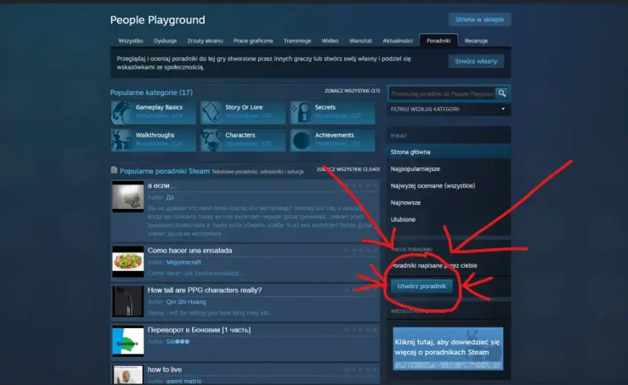Image resolution: width=628 pixels, height=385 pixels.
Task: Switch to the Wszystko tab
Action: (x=131, y=41)
